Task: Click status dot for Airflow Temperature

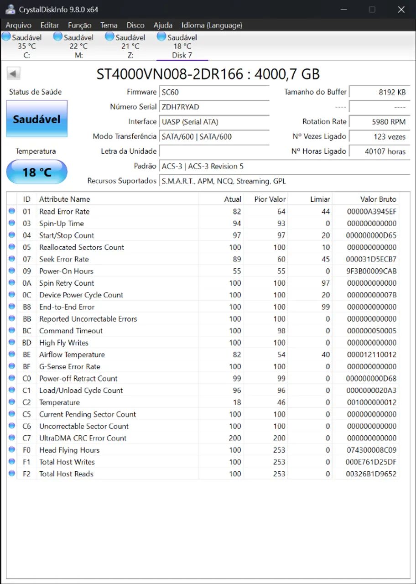Action: (12, 355)
